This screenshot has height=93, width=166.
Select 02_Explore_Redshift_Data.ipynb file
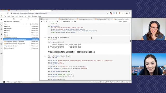click(x=21, y=42)
